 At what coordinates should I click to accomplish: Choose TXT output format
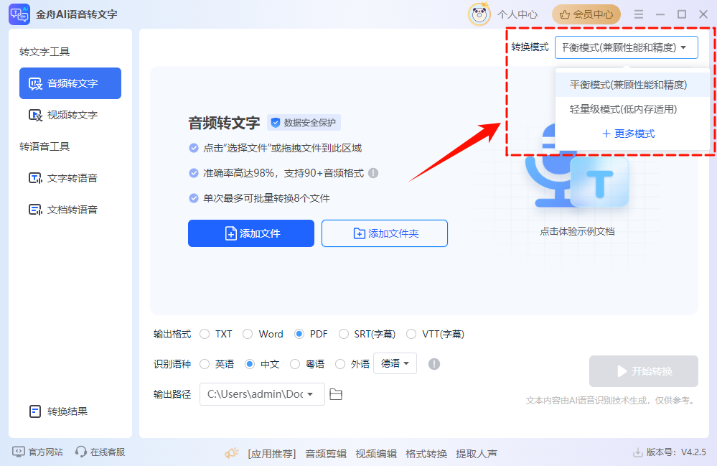[x=215, y=334]
